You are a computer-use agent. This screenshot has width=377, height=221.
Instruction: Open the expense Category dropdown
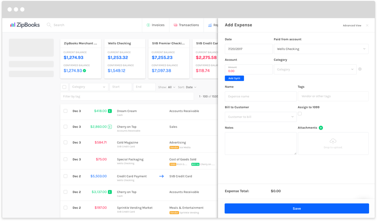pos(315,70)
